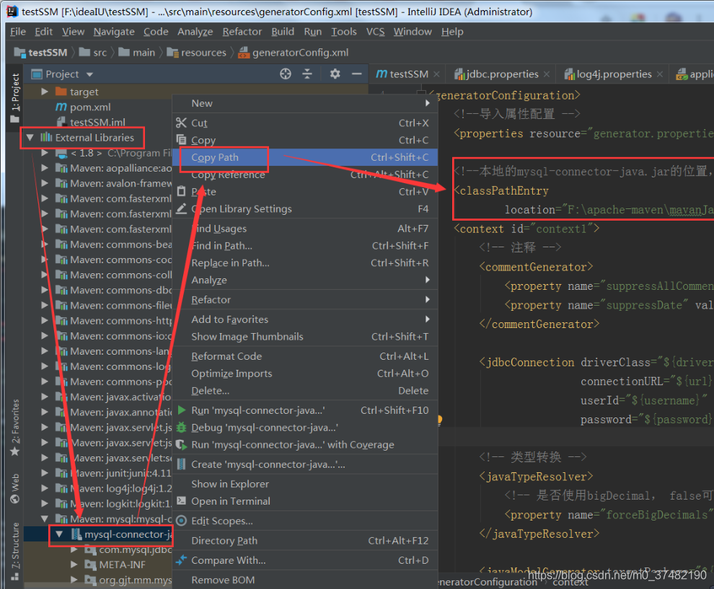714x589 pixels.
Task: Click the Maven m icon beside pom.xml
Action: 61,107
